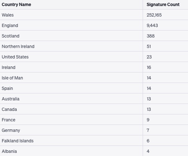The image size is (188, 156).
Task: Click the Signature Count column header
Action: pos(163,4)
